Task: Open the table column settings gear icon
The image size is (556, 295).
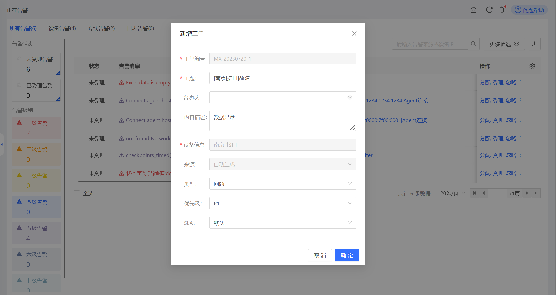Action: coord(532,66)
